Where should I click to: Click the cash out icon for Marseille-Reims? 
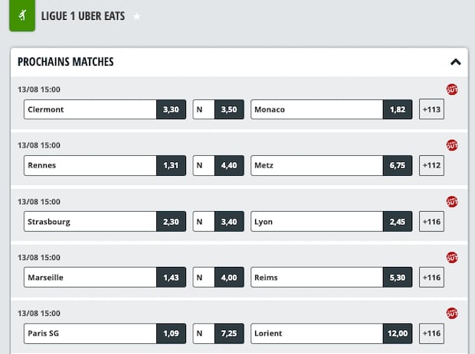pyautogui.click(x=452, y=258)
